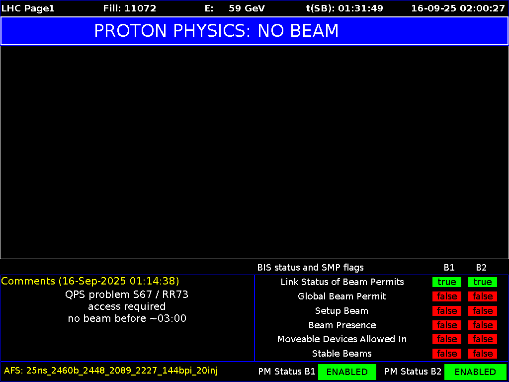The width and height of the screenshot is (509, 382).
Task: Toggle the Global Beam Permit B1 flag
Action: click(446, 296)
